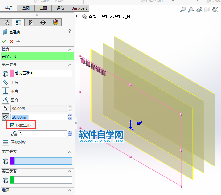
Task: Click the 两侧对称 label text
Action: point(18,142)
